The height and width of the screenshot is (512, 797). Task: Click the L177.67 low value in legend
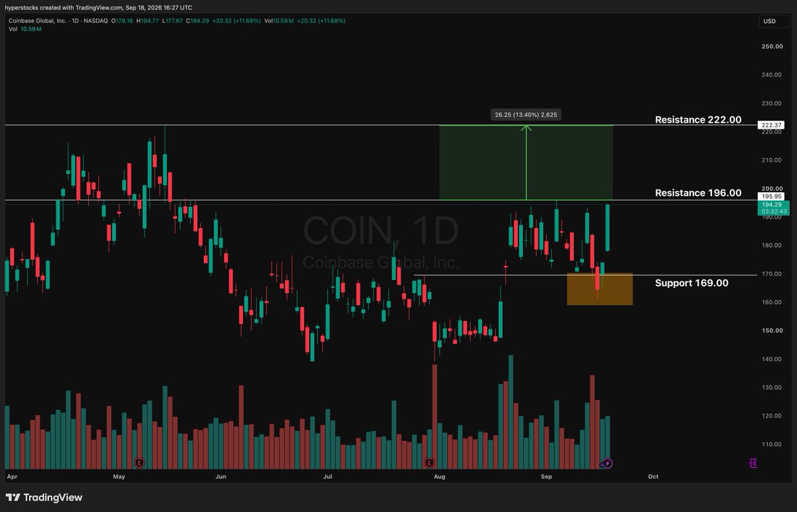(173, 21)
